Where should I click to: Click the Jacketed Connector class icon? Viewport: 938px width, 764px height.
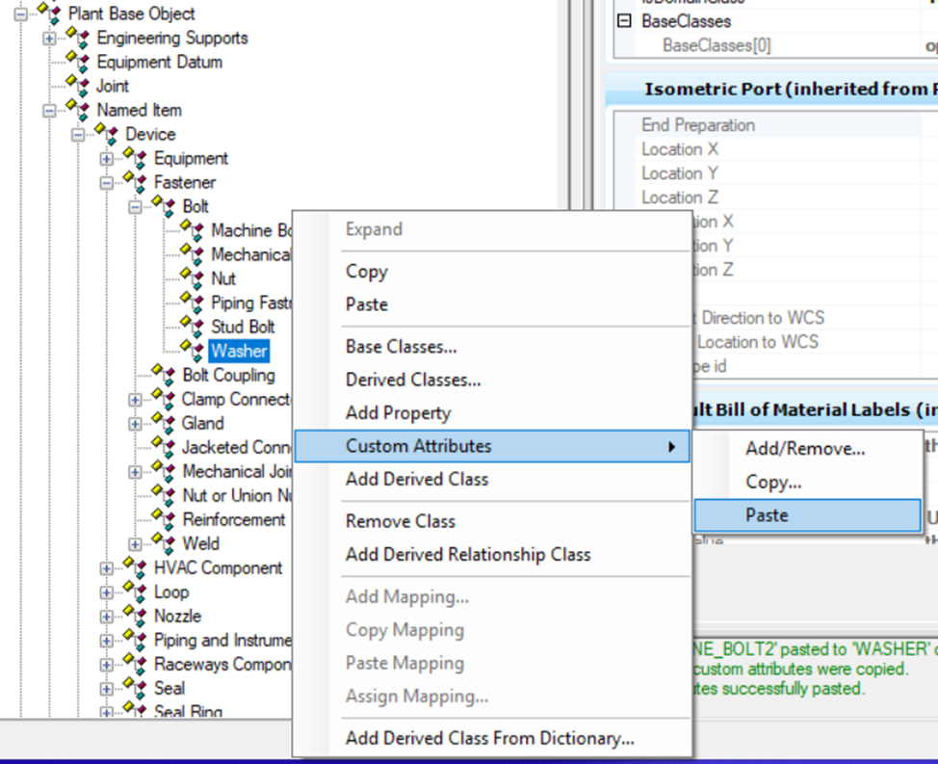pos(164,447)
